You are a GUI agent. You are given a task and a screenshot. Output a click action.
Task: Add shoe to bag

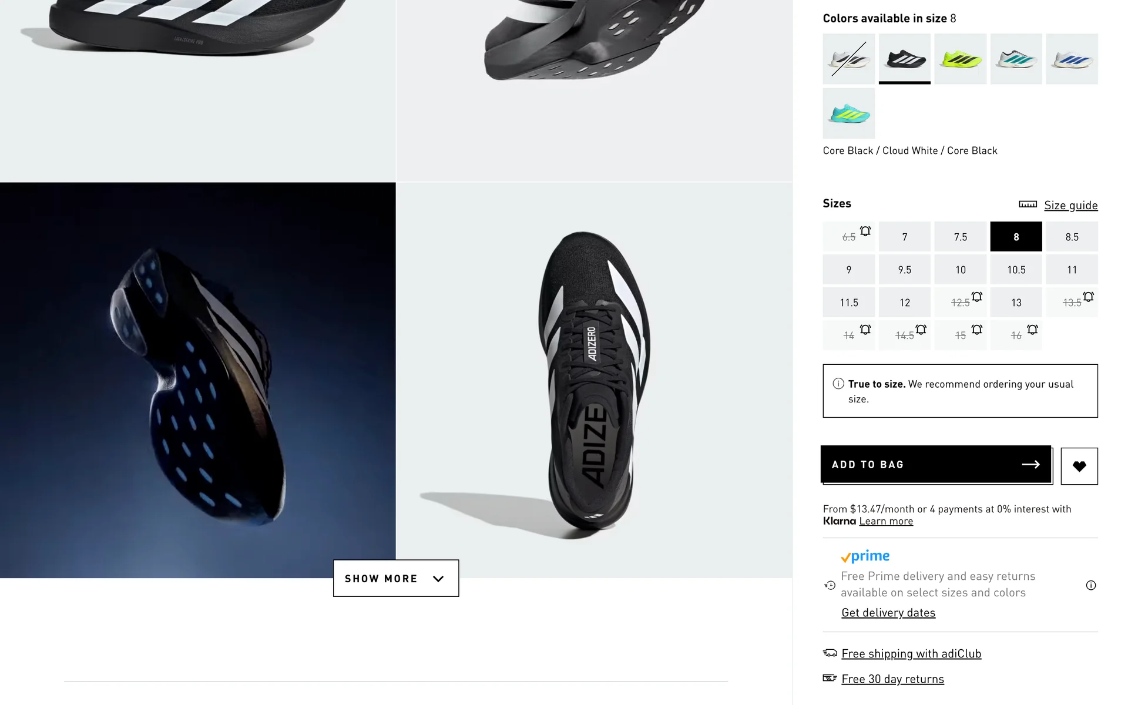[x=935, y=465]
